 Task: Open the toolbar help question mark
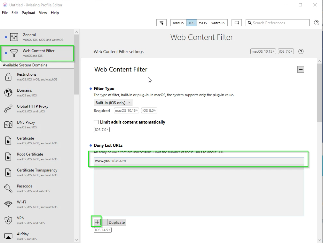[x=317, y=23]
